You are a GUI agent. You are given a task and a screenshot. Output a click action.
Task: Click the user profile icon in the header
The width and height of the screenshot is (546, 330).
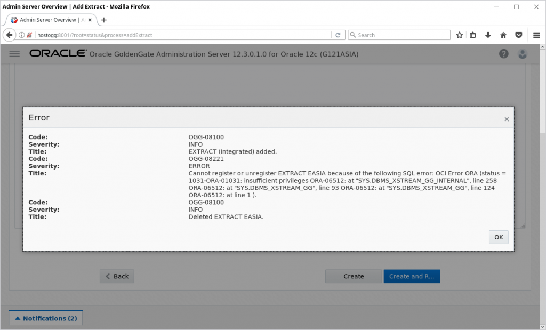(523, 53)
